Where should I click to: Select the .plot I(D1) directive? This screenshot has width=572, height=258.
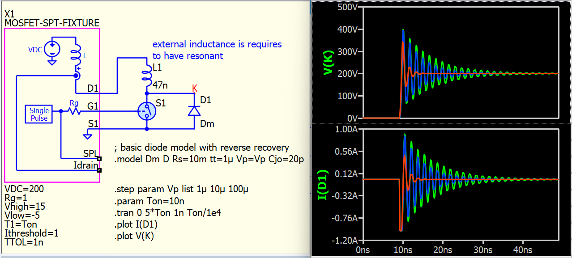[136, 224]
